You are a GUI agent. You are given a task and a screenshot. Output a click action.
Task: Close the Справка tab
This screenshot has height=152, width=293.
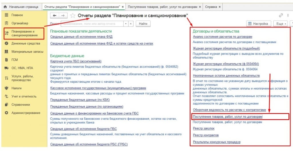click(219, 7)
